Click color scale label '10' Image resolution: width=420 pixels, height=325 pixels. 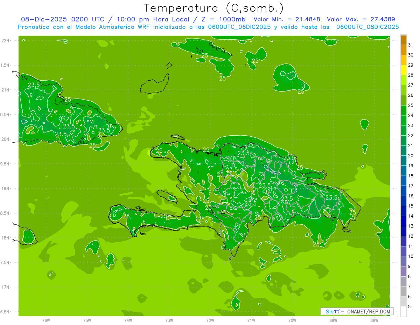coord(411,256)
